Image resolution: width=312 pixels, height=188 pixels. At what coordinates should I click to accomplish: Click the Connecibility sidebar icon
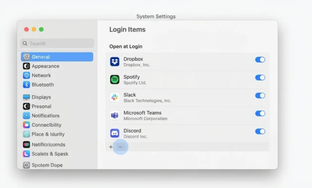26,125
